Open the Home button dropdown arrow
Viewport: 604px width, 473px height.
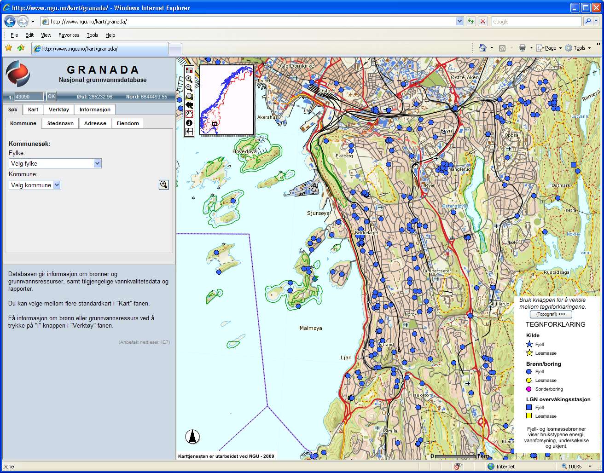point(492,48)
